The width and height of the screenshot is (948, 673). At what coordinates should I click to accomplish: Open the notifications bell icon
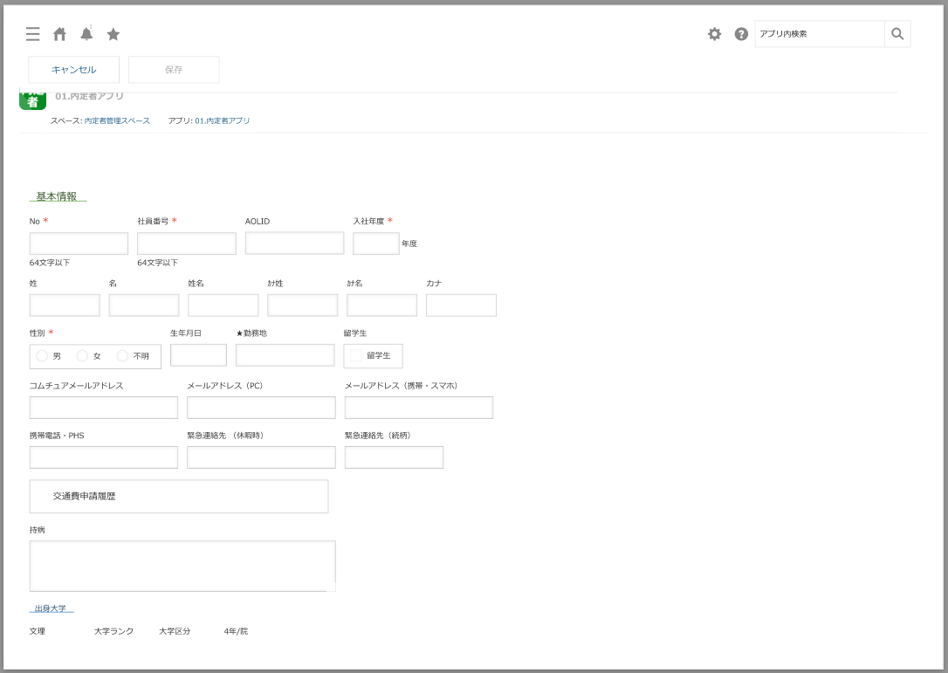[x=86, y=33]
